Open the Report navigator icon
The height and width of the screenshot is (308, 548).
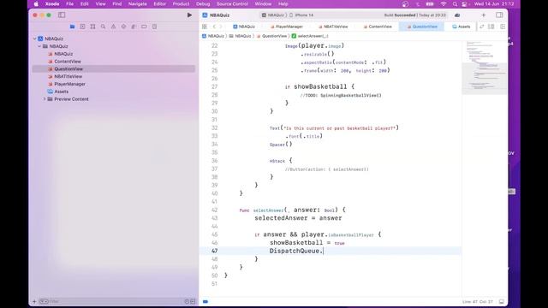tap(154, 27)
